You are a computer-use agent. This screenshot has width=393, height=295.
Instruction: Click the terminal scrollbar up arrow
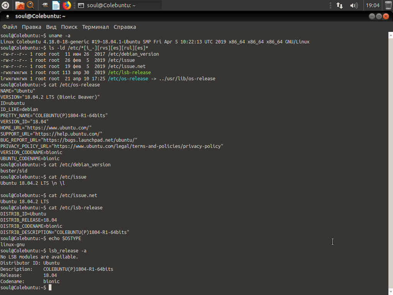pyautogui.click(x=391, y=35)
